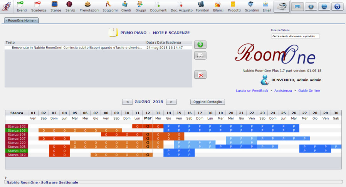Open the Documenti section

coord(158,7)
